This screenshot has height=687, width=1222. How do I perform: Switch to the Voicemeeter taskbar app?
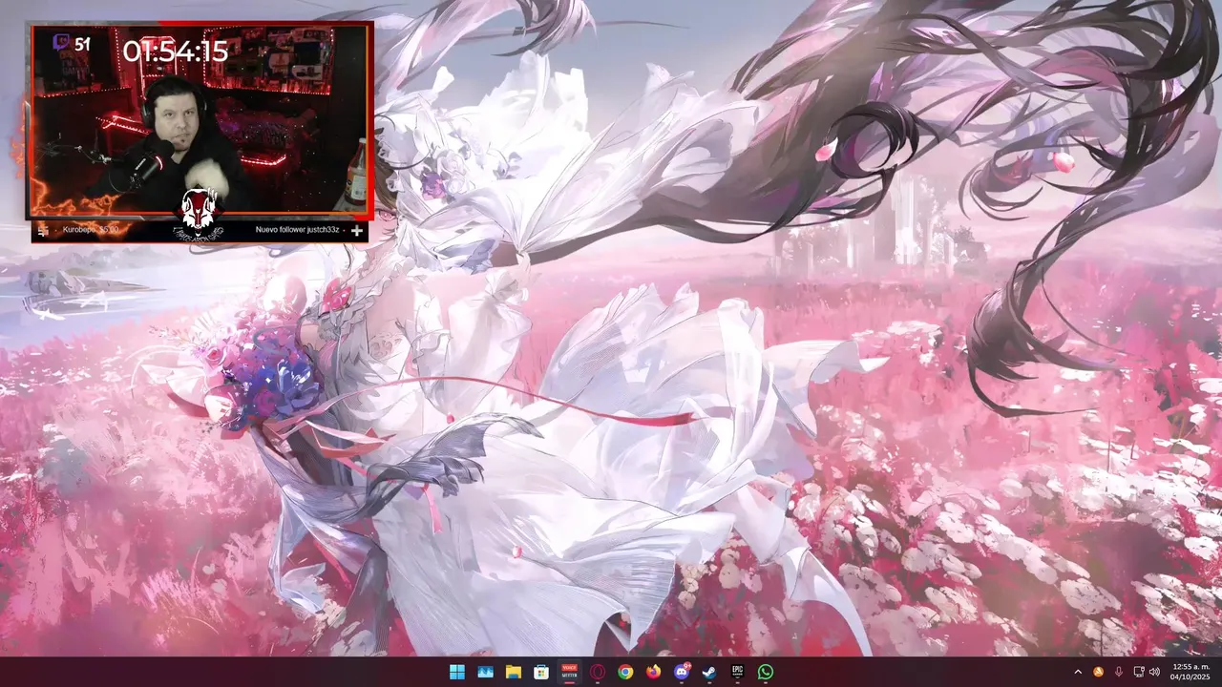[x=569, y=672]
